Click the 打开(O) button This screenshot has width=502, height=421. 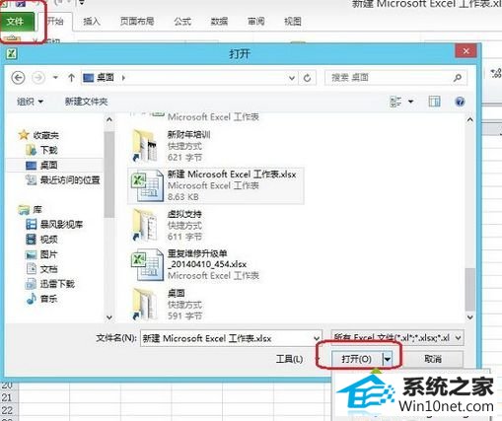[x=357, y=359]
